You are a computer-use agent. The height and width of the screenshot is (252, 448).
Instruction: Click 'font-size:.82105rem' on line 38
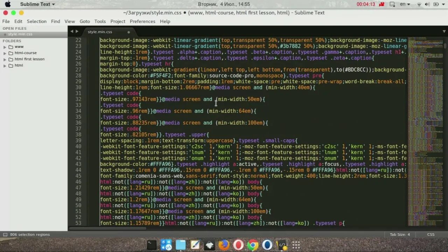point(128,135)
